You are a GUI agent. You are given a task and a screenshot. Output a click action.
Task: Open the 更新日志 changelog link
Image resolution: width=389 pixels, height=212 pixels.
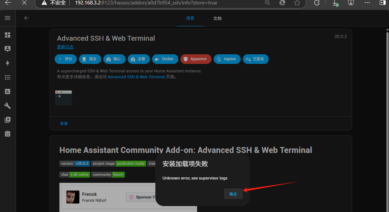[65, 47]
